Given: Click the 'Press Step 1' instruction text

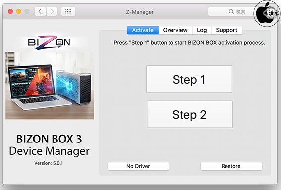Looking at the screenshot, I should tap(189, 43).
